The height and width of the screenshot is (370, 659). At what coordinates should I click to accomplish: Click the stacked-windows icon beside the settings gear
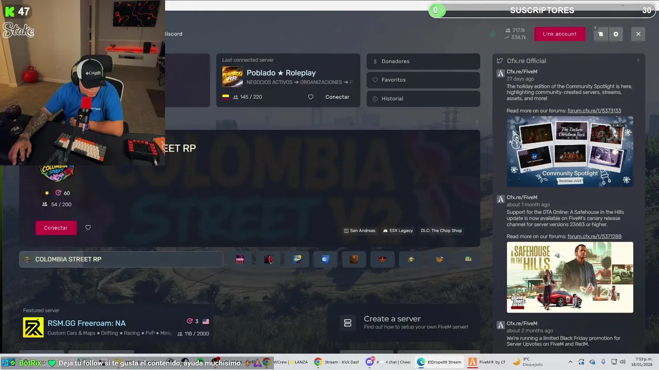[600, 34]
